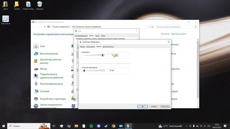Select the Корзина recycle bin icon
The height and width of the screenshot is (129, 230).
point(40,6)
